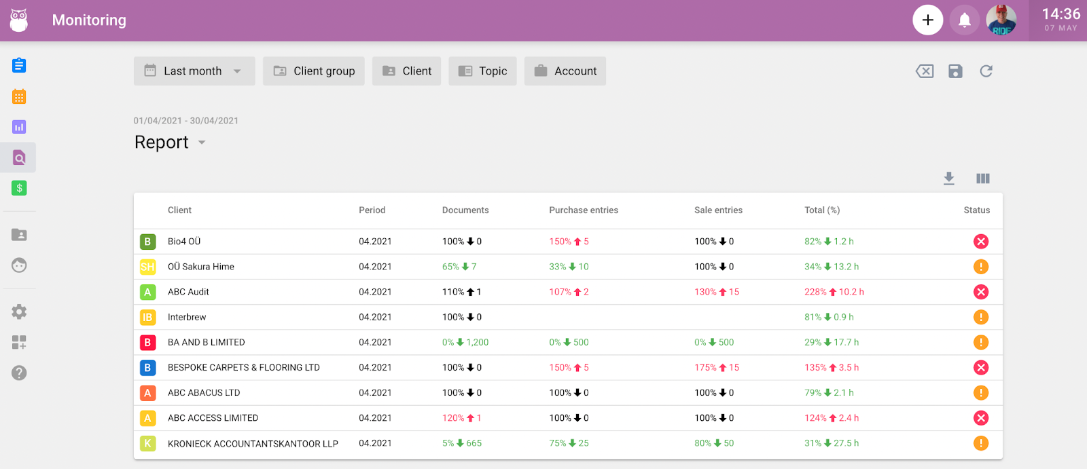Clear filters with the backspace icon
This screenshot has height=469, width=1087.
click(x=925, y=71)
